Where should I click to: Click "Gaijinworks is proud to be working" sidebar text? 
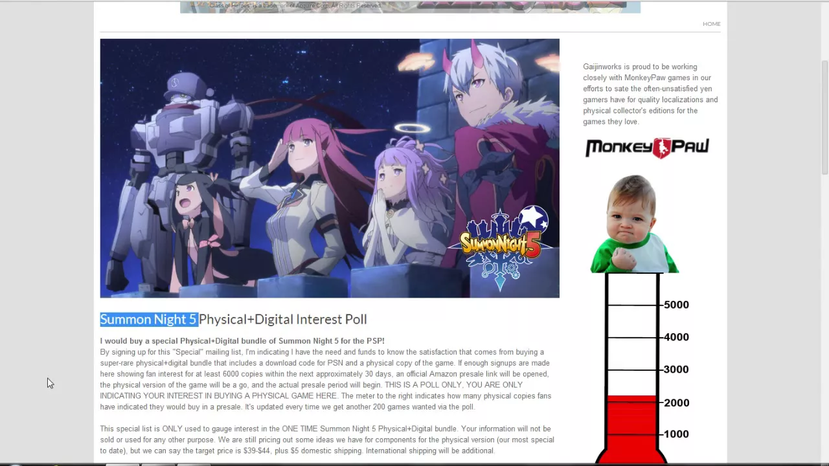[640, 67]
